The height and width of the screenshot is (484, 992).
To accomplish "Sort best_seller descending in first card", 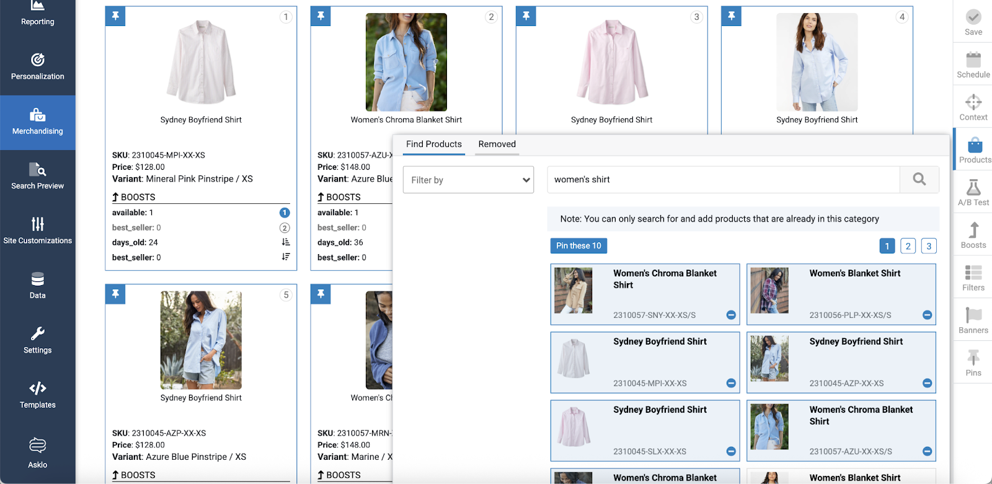I will pyautogui.click(x=285, y=257).
